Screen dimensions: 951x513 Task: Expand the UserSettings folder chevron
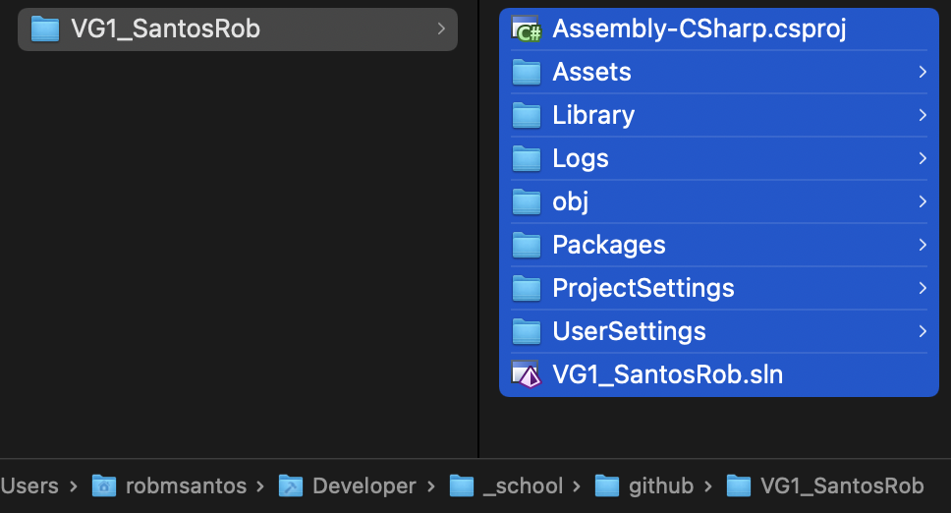[x=923, y=331]
